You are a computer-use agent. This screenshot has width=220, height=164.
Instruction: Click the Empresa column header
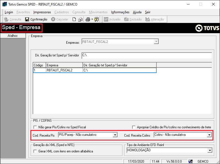pyautogui.click(x=64, y=65)
